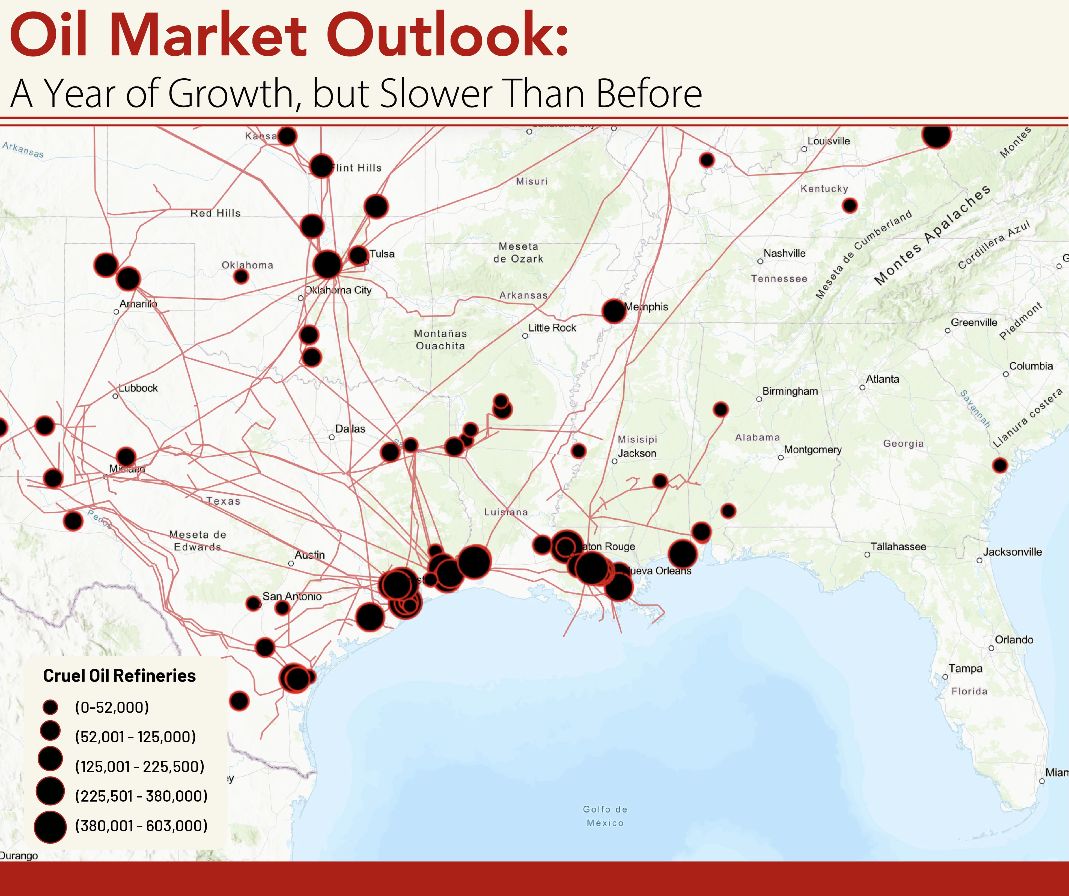Select the legend circle for (125,001 - 225,500)
The height and width of the screenshot is (896, 1069).
(x=50, y=758)
